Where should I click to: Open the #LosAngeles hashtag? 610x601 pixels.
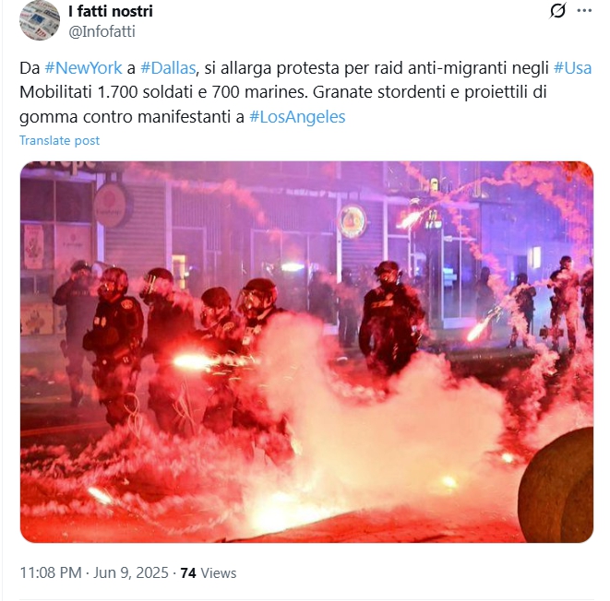pyautogui.click(x=297, y=116)
